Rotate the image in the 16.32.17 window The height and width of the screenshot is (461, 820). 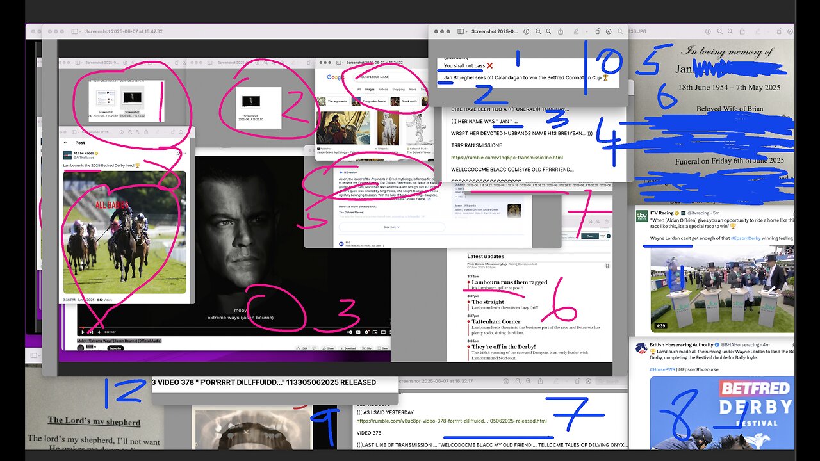(577, 381)
